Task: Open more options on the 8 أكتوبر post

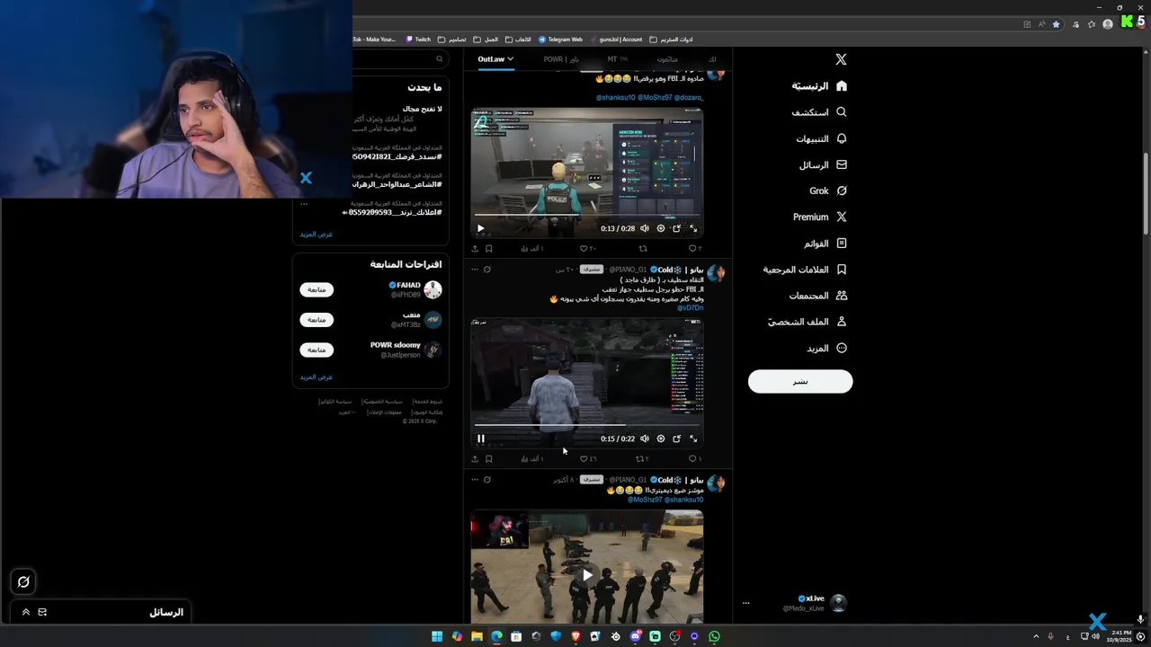Action: [474, 480]
